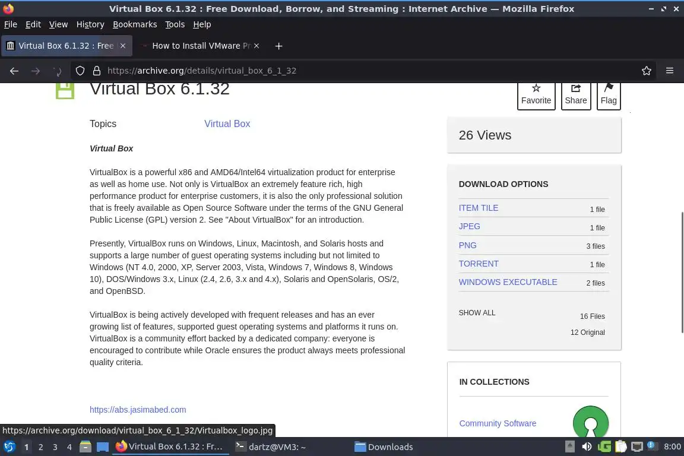This screenshot has width=684, height=456.
Task: Switch to workspace 1
Action: tap(26, 447)
